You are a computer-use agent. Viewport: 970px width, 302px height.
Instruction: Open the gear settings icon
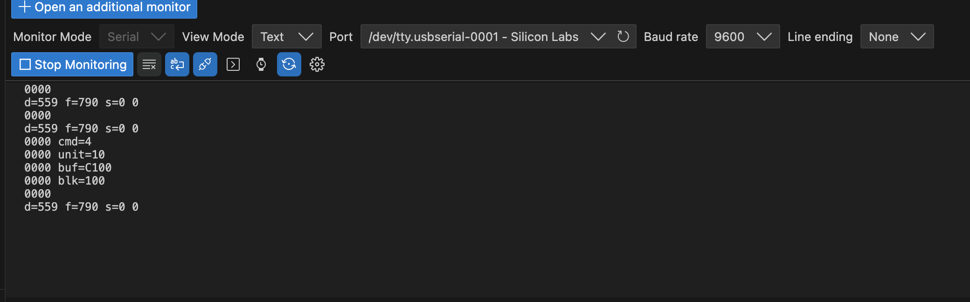317,64
